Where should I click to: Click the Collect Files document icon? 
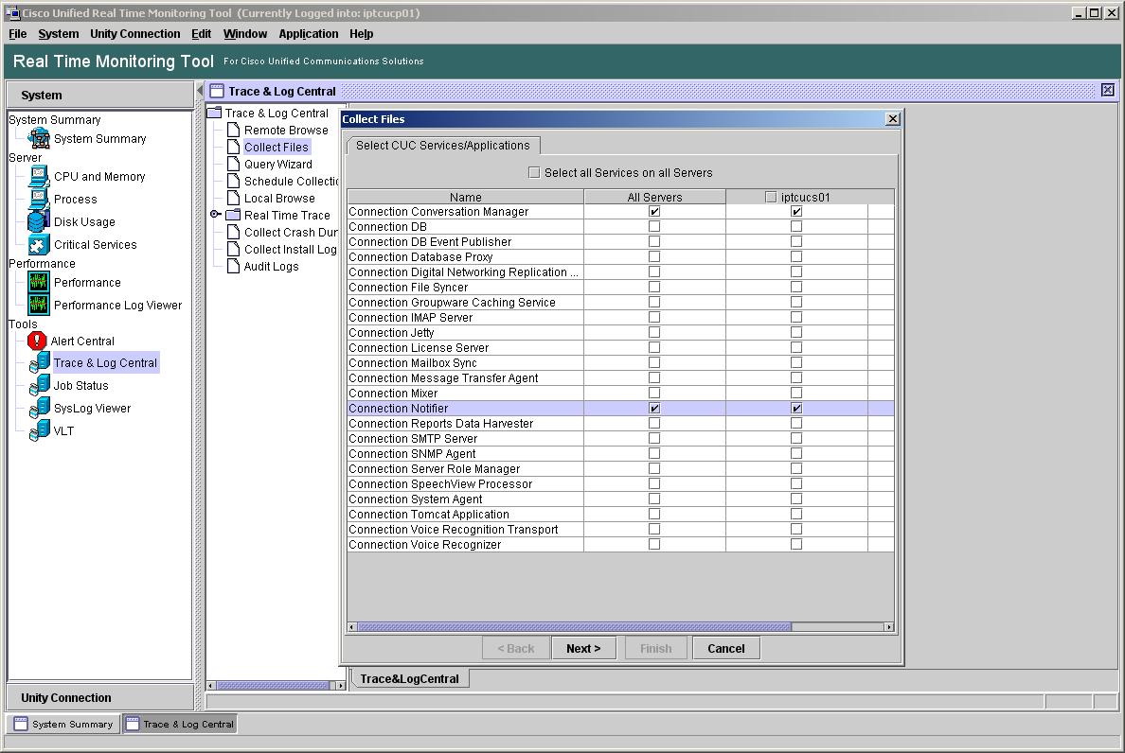(233, 147)
